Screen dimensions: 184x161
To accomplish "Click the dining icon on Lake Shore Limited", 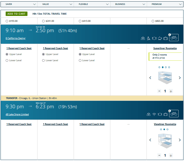I will tap(160, 114).
